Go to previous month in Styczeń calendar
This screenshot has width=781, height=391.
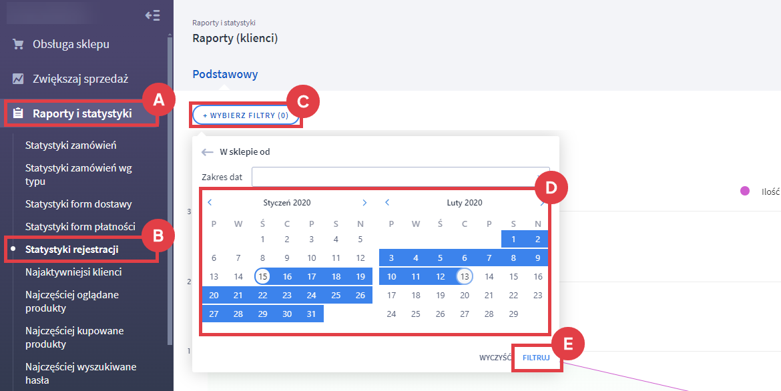tap(210, 203)
